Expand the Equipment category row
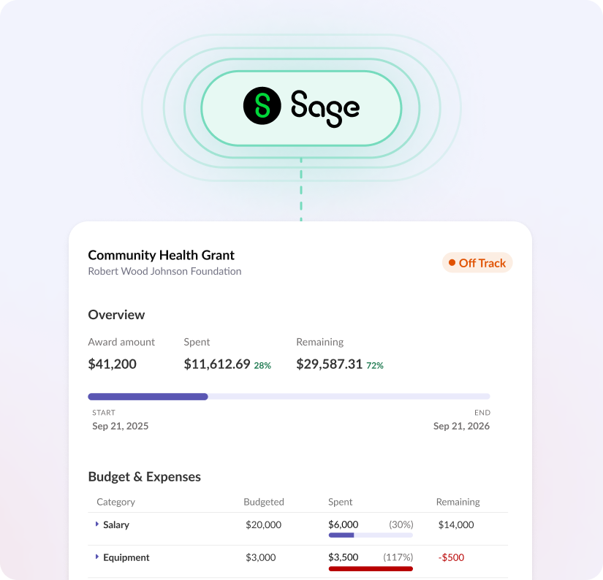 [96, 557]
